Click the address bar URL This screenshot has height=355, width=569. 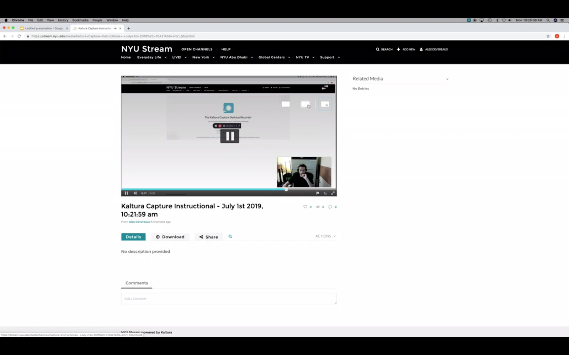click(x=113, y=36)
